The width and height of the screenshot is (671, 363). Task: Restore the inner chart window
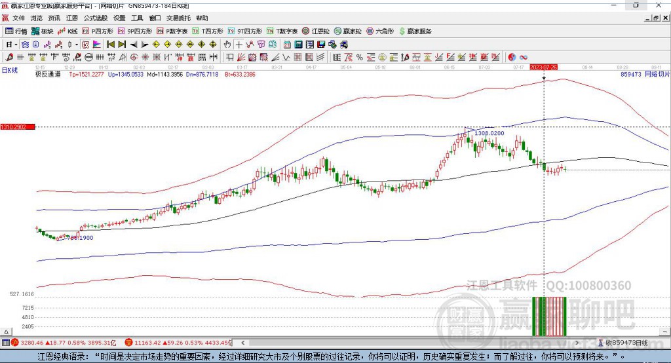point(656,18)
